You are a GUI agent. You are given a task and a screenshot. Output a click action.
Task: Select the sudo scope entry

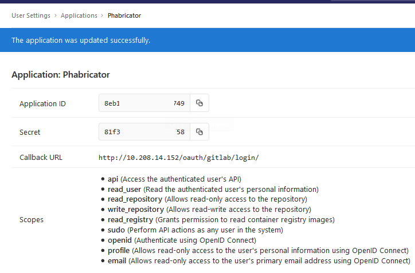pyautogui.click(x=195, y=230)
